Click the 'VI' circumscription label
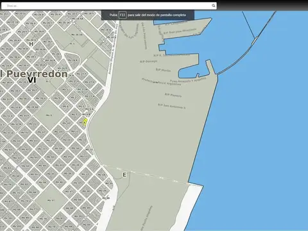Screen dimensions: 308x231 coord(32,80)
